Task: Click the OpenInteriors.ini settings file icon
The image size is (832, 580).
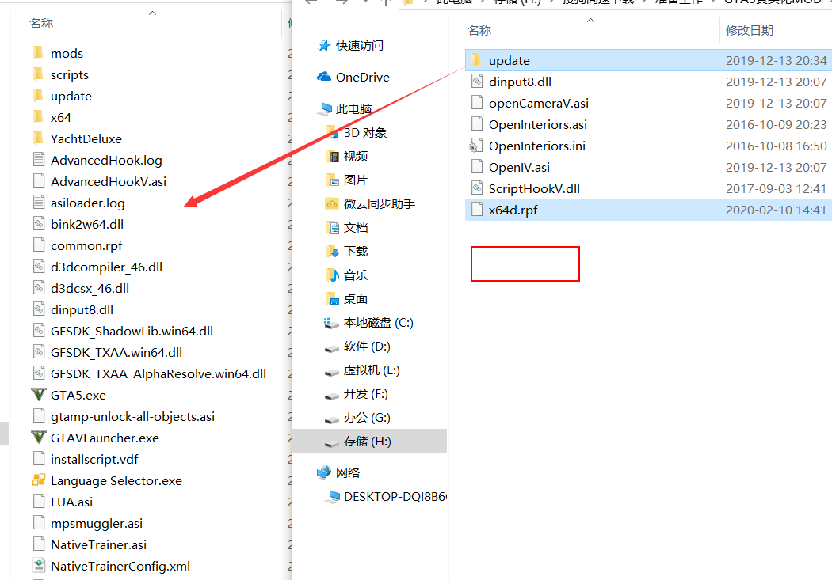Action: click(x=476, y=146)
